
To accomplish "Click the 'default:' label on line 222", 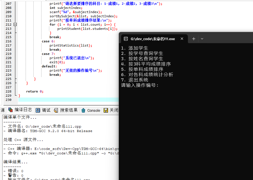I will tap(49, 66).
